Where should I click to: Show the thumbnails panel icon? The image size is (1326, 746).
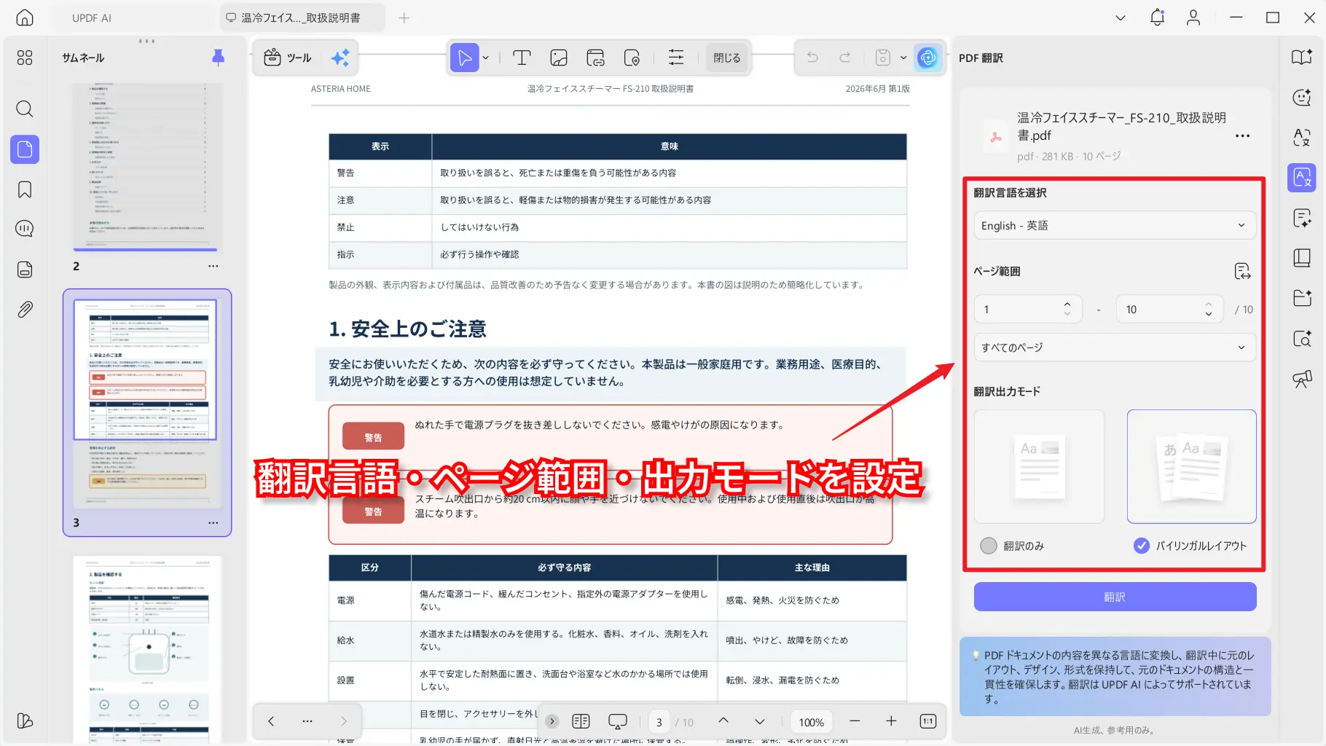point(25,149)
